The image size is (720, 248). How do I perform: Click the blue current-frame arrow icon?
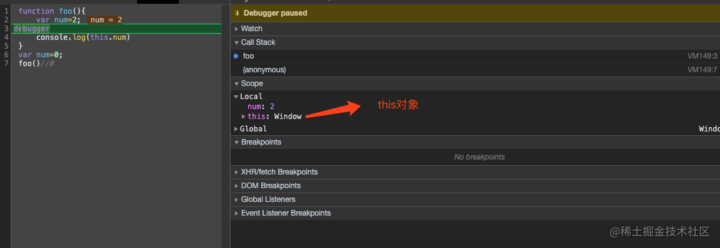coord(236,56)
